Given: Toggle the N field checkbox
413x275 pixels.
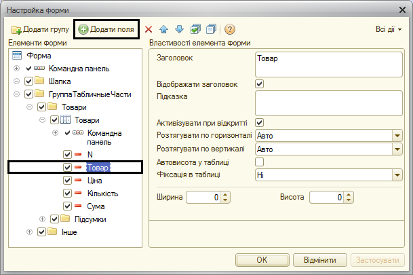Looking at the screenshot, I should [x=67, y=155].
